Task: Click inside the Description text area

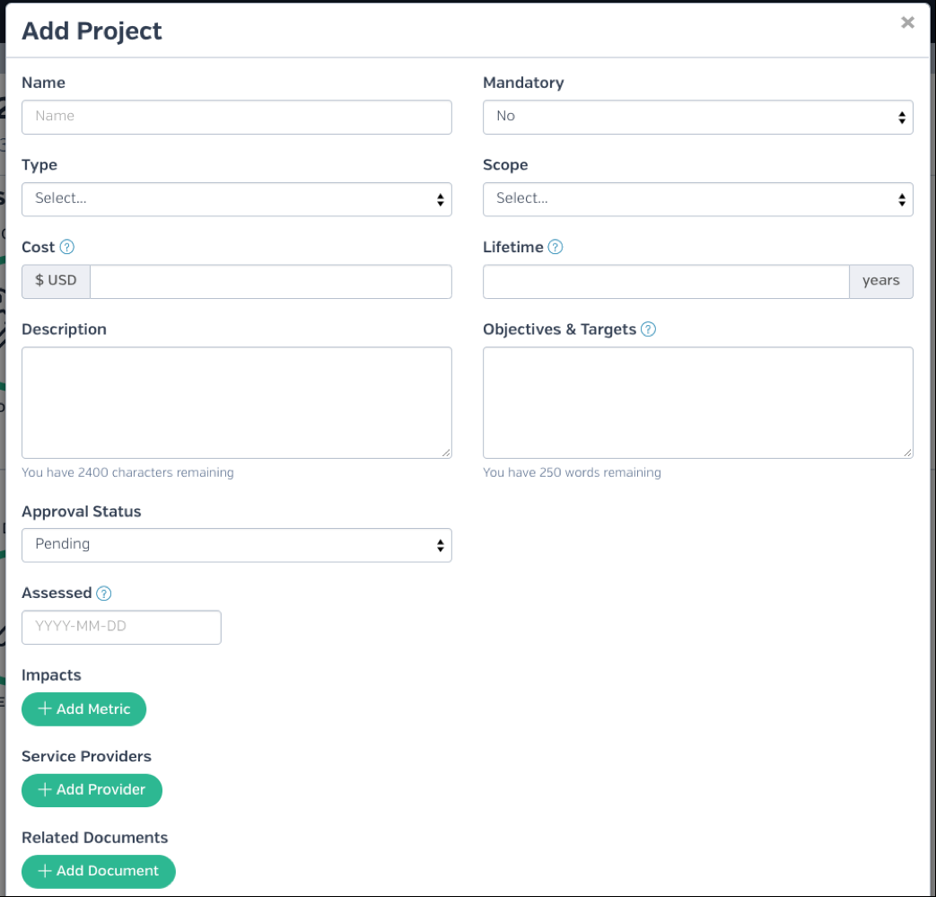Action: (236, 401)
